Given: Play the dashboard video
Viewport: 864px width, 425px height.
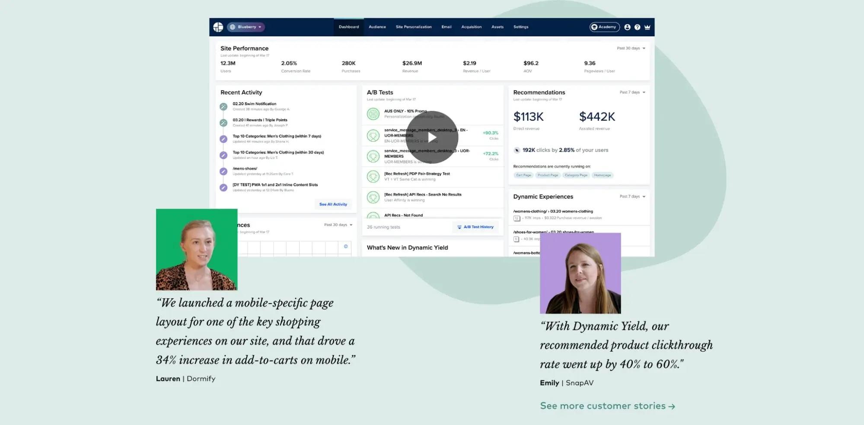Looking at the screenshot, I should coord(432,137).
